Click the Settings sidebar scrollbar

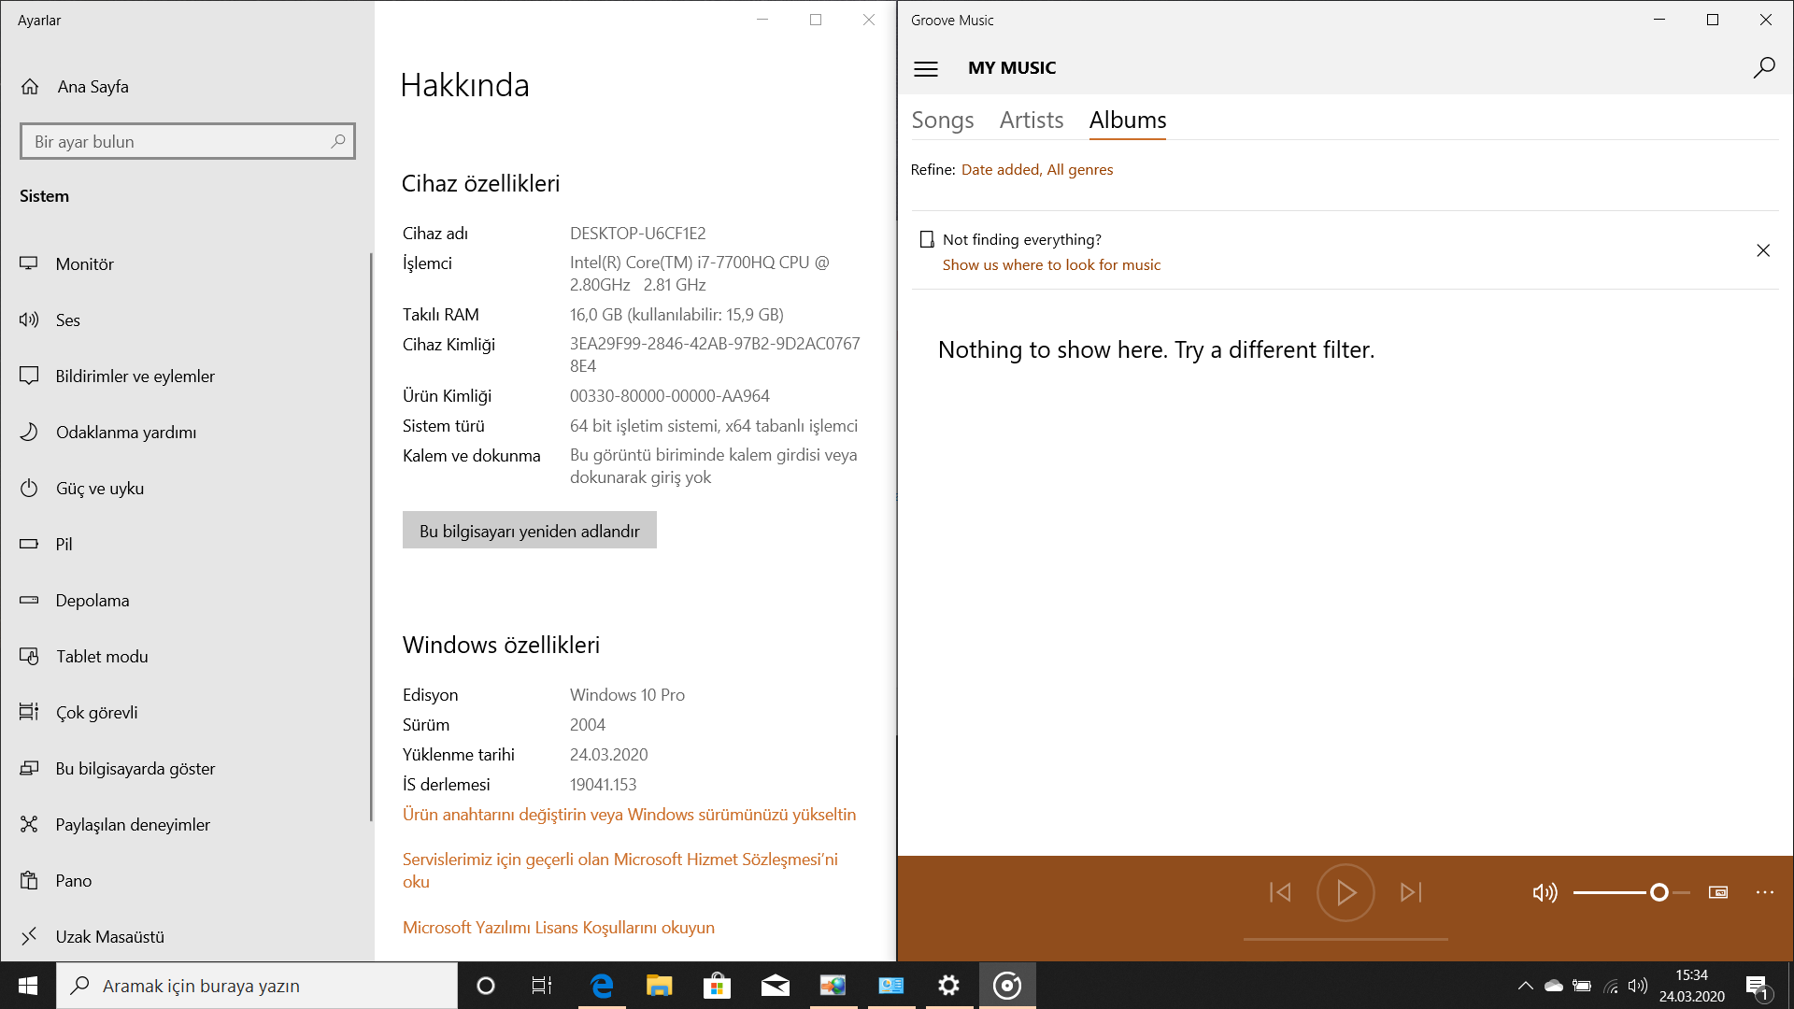coord(371,537)
